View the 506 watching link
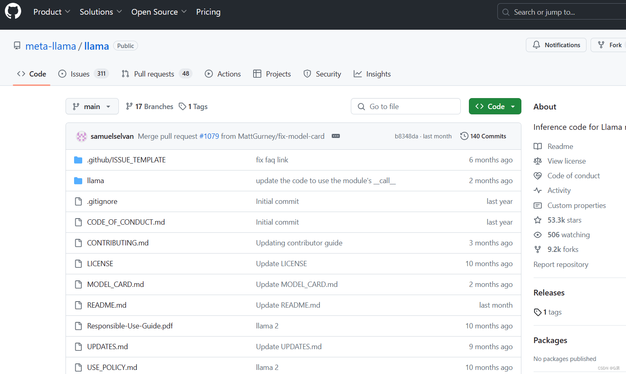 click(x=561, y=235)
